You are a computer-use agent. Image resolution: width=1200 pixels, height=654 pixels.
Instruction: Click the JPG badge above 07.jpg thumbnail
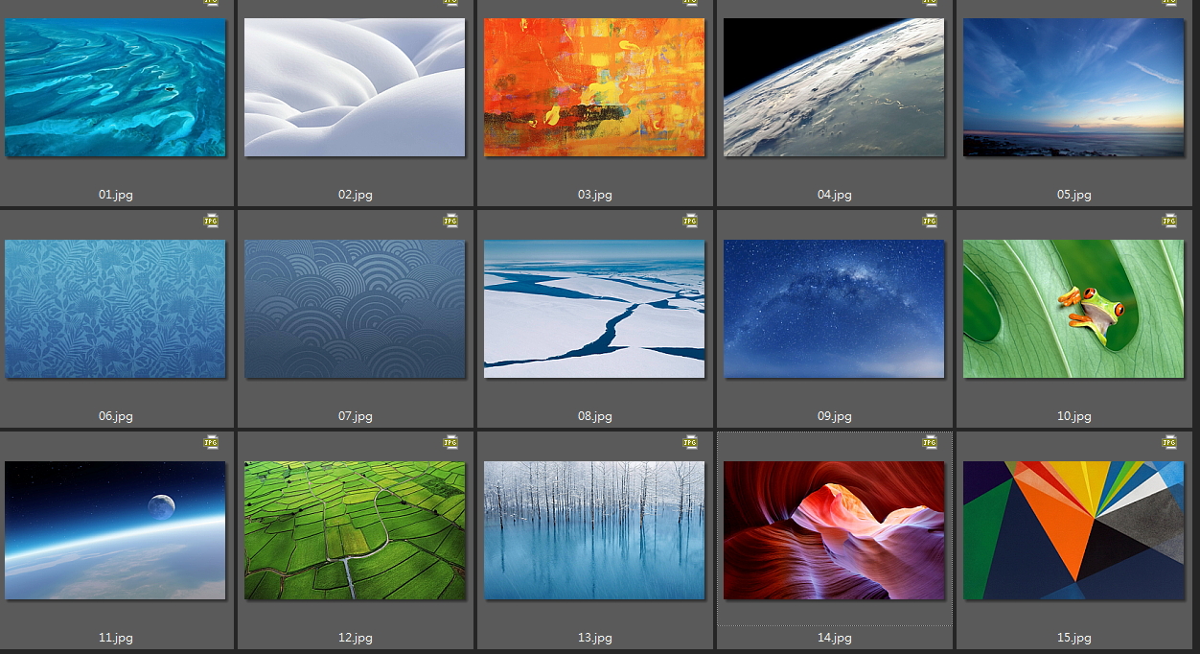tap(450, 221)
